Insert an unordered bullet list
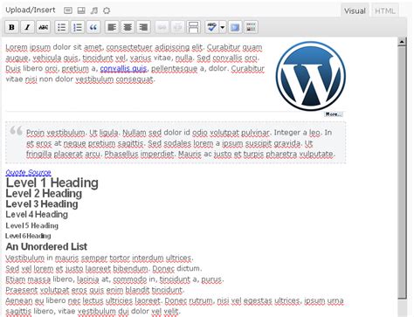414x317 pixels. click(62, 27)
